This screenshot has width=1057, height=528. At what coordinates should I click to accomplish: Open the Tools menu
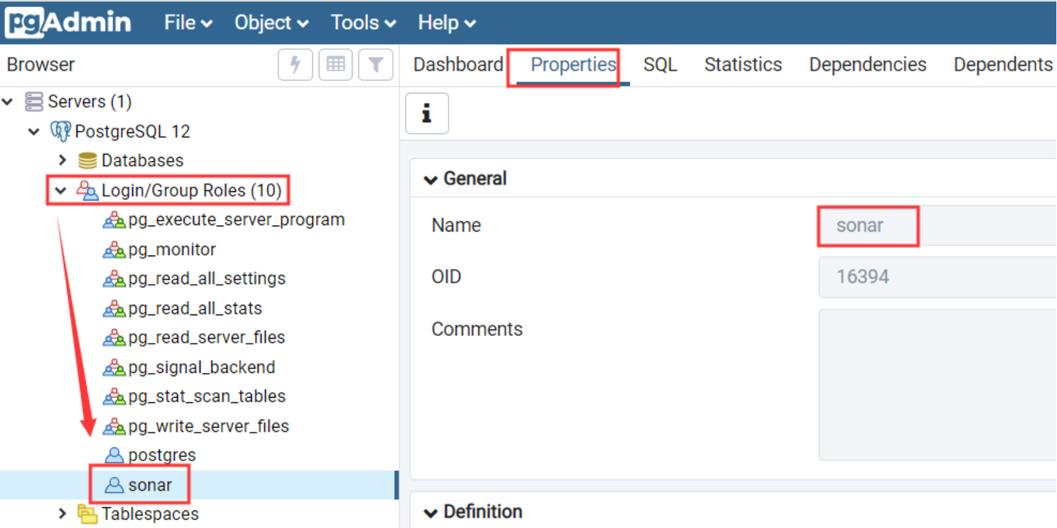364,23
